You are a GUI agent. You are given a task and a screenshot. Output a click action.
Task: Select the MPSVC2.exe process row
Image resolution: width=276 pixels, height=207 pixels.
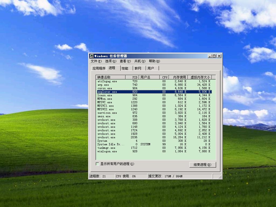click(x=154, y=109)
